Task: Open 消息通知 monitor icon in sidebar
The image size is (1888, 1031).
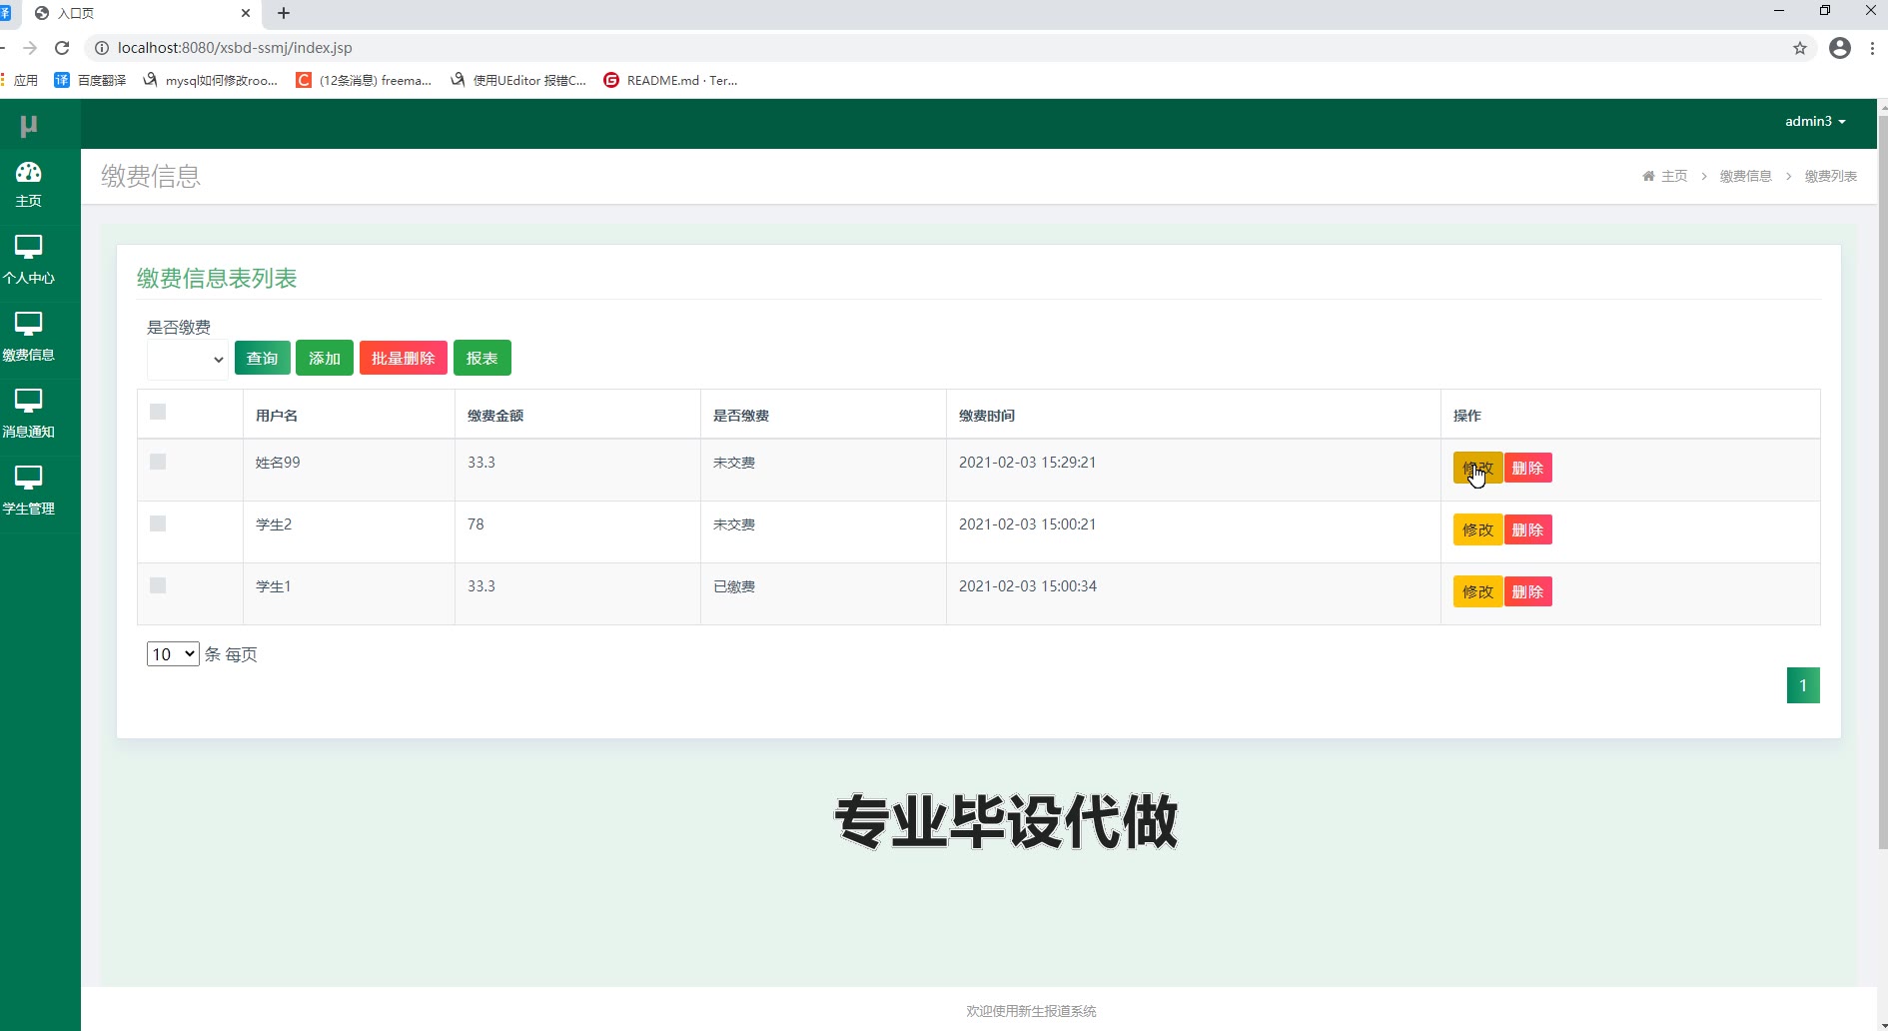Action: point(28,401)
